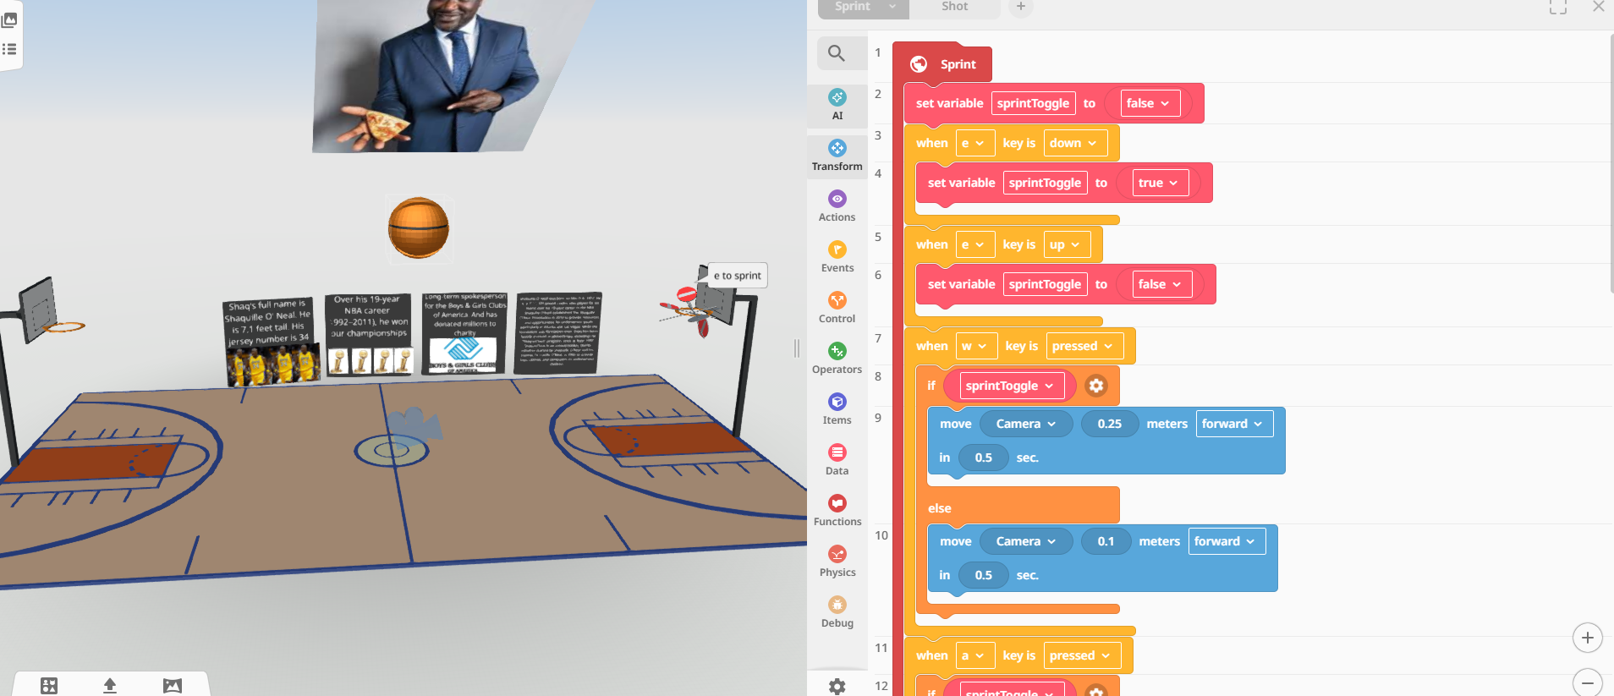Open the Camera dropdown on line 9
The height and width of the screenshot is (696, 1614).
click(1026, 424)
